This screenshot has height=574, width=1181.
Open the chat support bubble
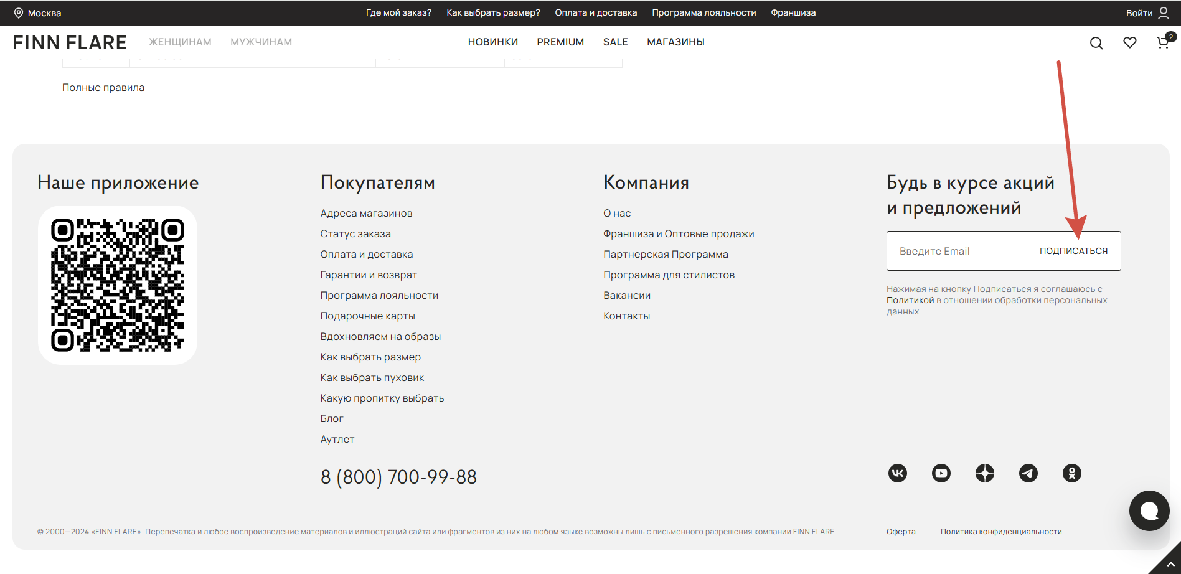1149,510
